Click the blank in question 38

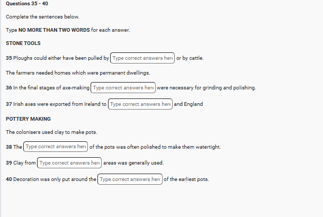click(x=56, y=147)
